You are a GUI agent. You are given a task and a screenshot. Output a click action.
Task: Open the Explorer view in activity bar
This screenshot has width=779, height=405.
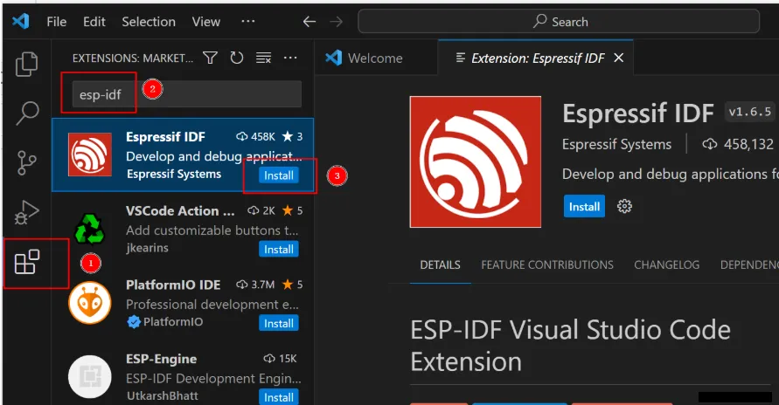point(28,64)
